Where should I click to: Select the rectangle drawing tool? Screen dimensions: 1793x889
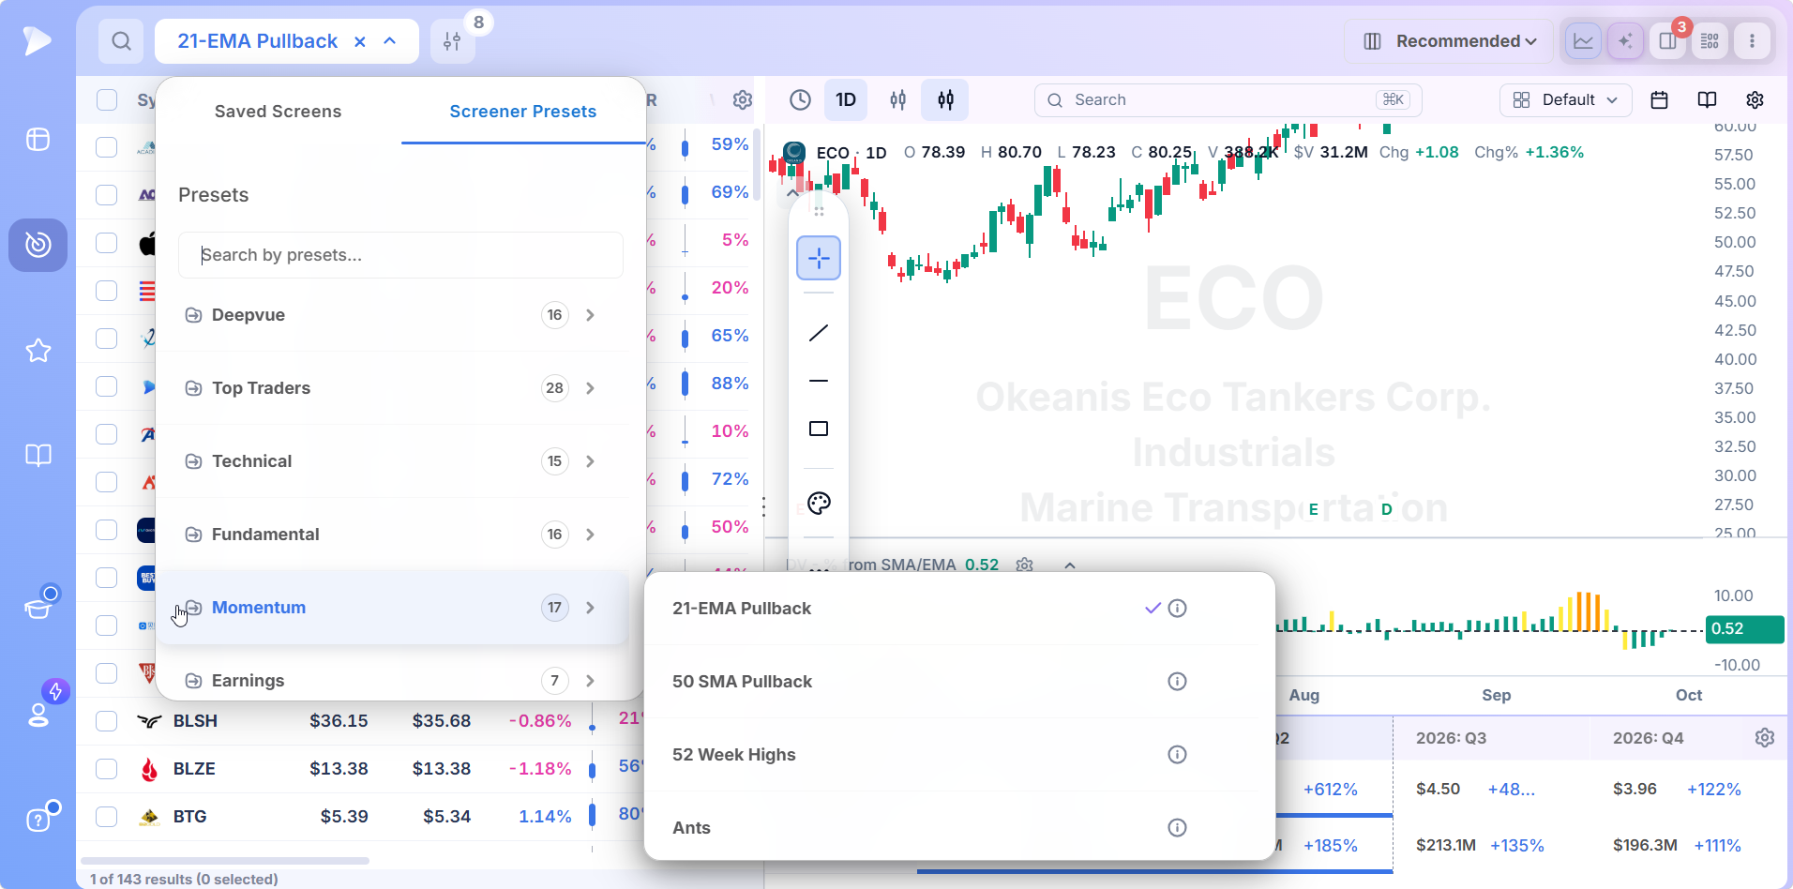[x=819, y=429]
